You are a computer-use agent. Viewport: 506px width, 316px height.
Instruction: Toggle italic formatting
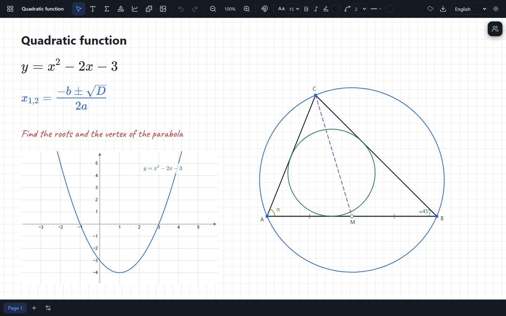pos(316,9)
